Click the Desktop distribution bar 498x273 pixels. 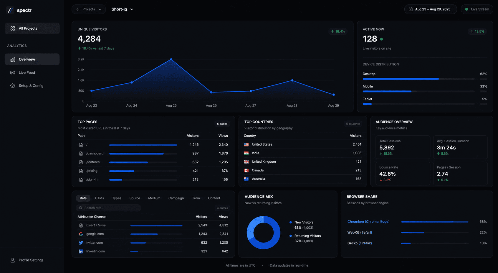418,79
